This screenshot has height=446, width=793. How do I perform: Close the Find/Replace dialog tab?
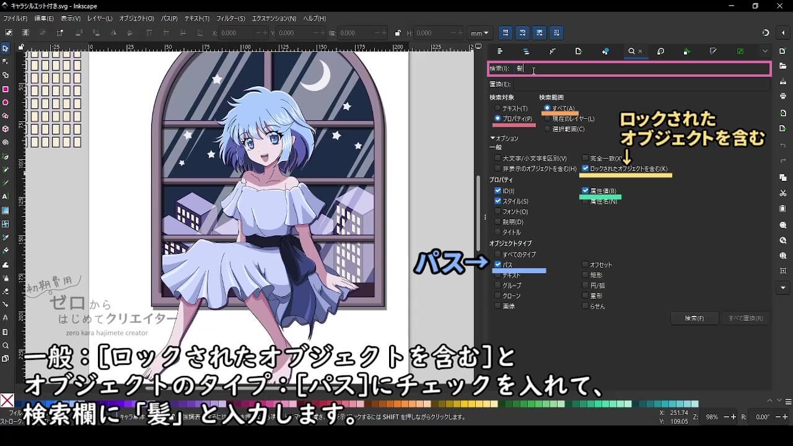[x=640, y=51]
